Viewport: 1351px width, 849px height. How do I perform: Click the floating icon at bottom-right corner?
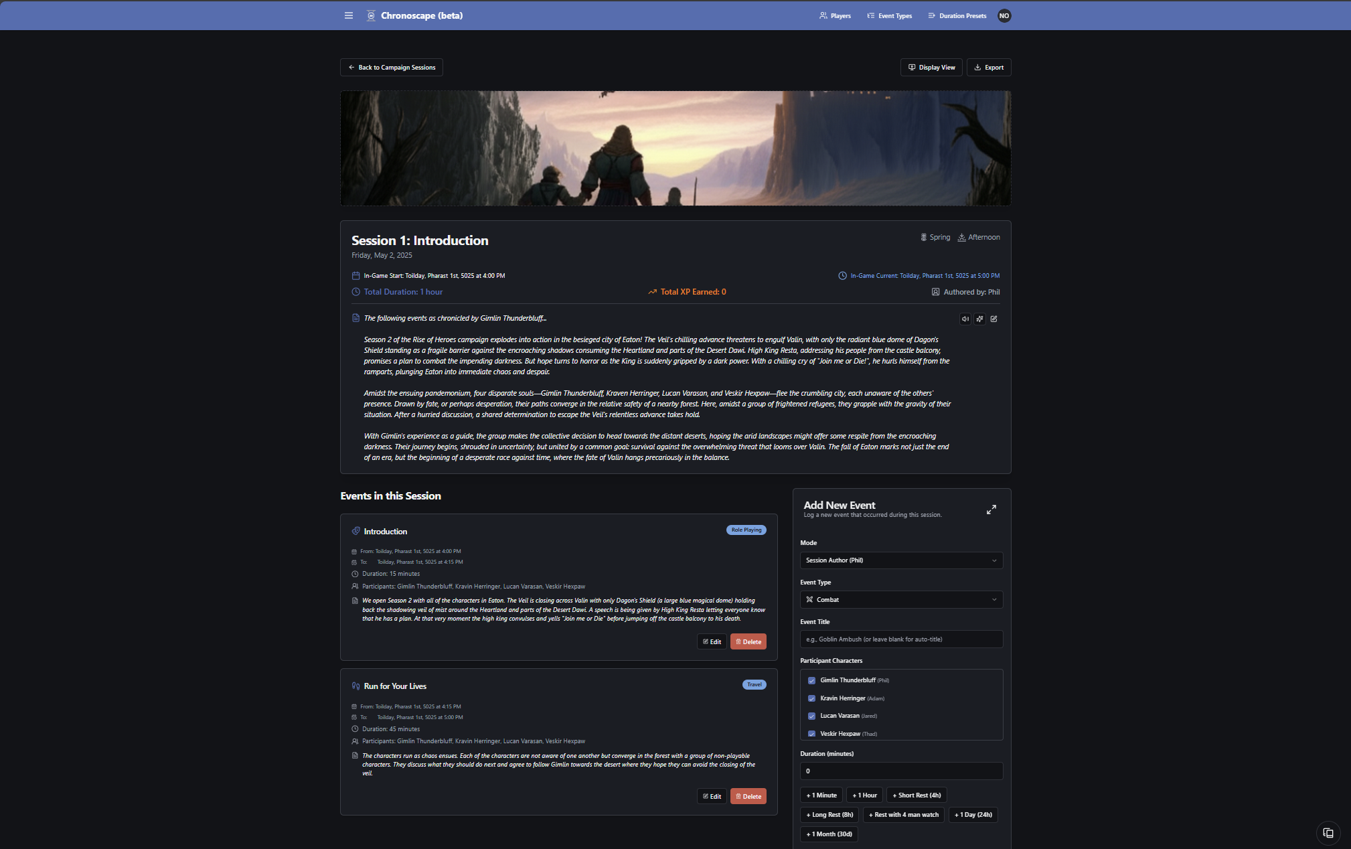1328,833
